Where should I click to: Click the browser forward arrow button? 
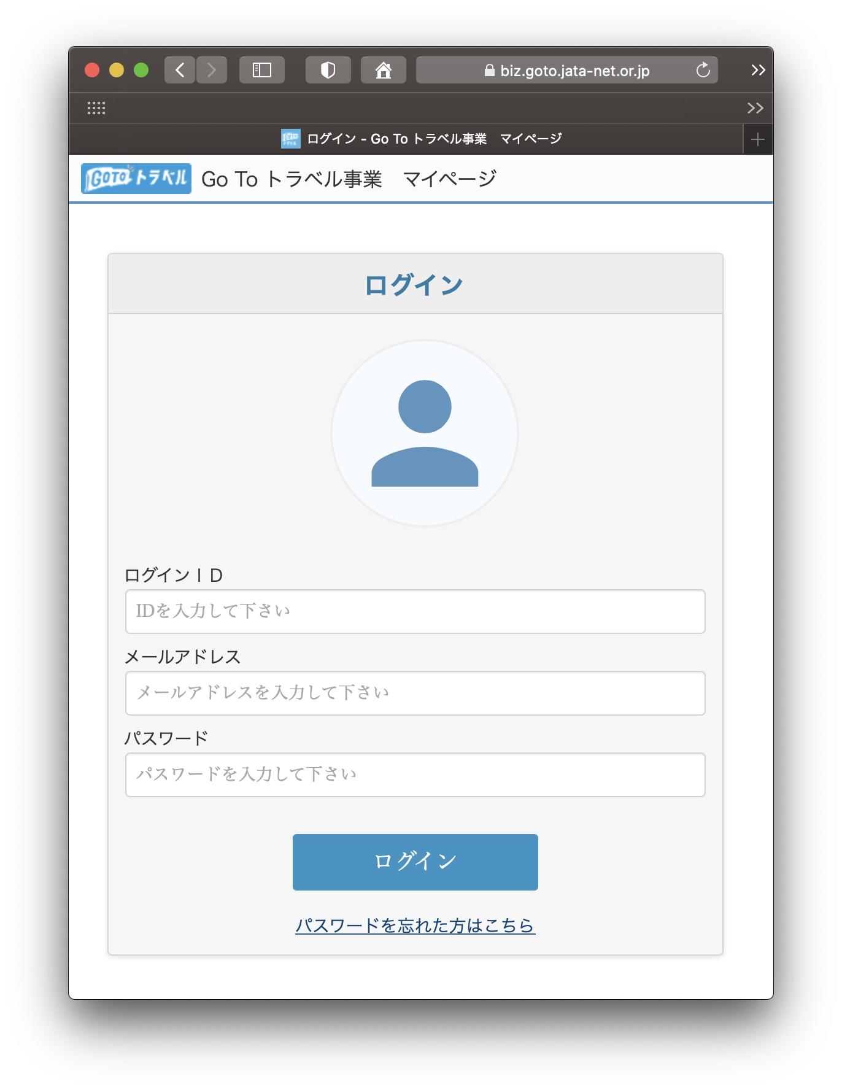212,70
